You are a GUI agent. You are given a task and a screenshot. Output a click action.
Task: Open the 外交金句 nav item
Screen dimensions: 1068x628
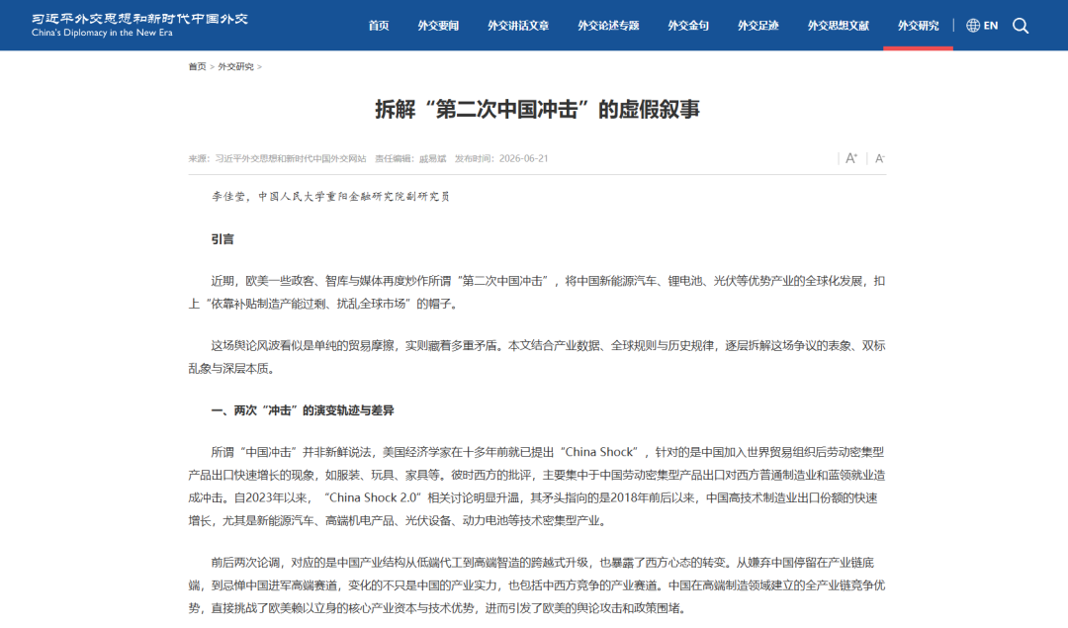pyautogui.click(x=688, y=26)
